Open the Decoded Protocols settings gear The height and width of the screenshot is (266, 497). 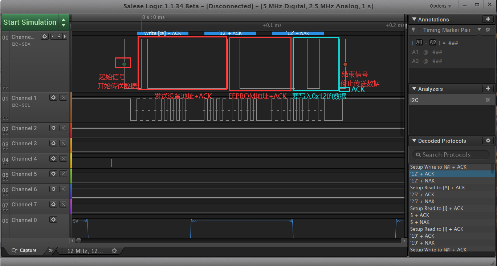[x=488, y=141]
